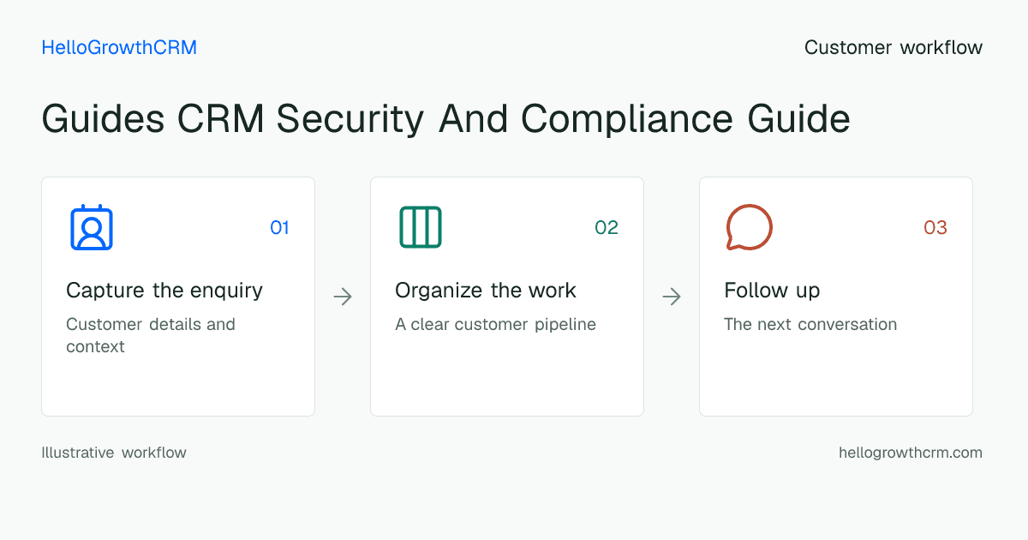Viewport: 1028px width, 540px height.
Task: Click the A clear customer pipeline text
Action: (x=495, y=325)
